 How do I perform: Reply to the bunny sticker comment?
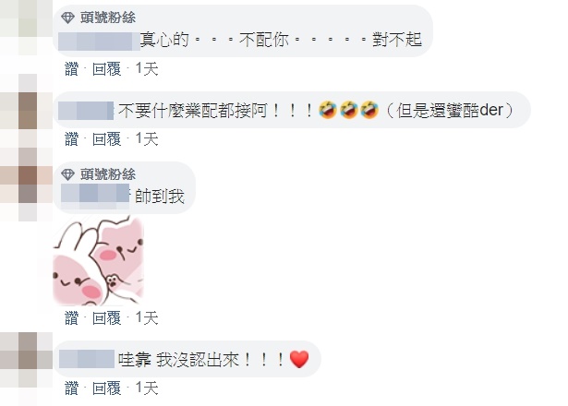point(106,318)
